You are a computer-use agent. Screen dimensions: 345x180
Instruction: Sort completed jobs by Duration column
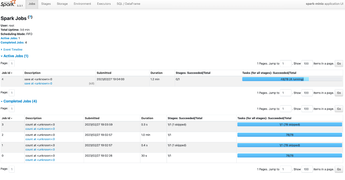(147, 118)
